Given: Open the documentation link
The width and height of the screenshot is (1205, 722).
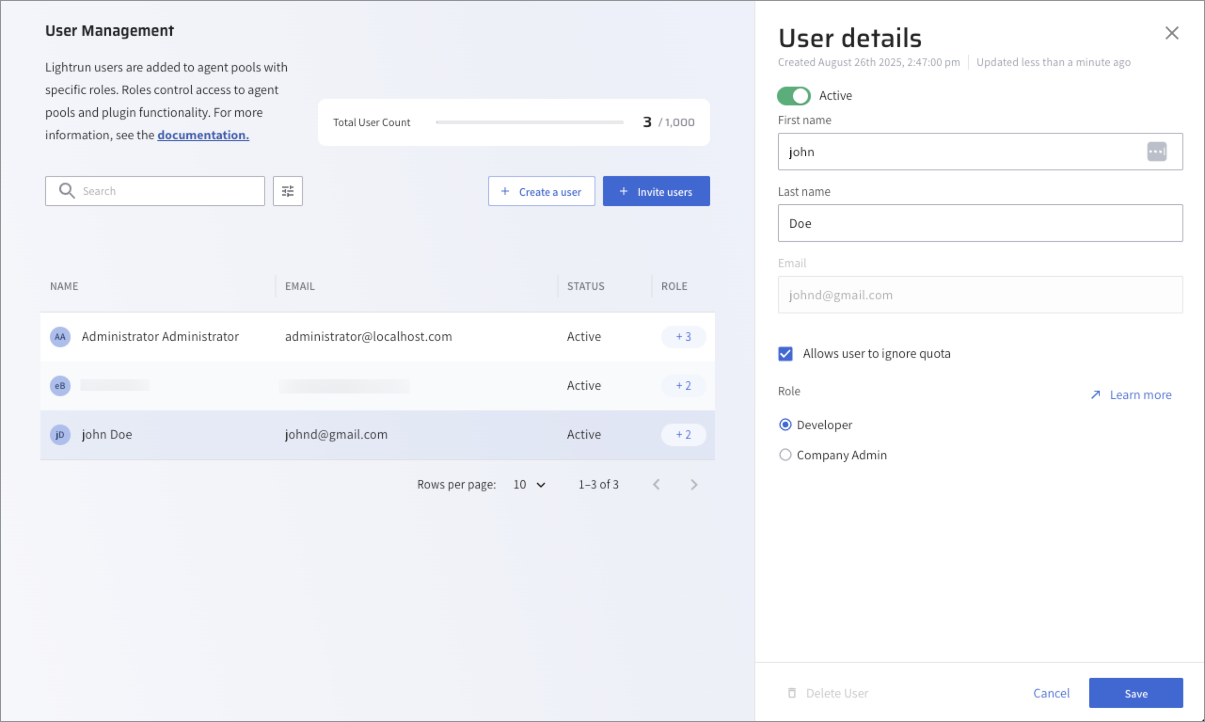Looking at the screenshot, I should tap(203, 135).
